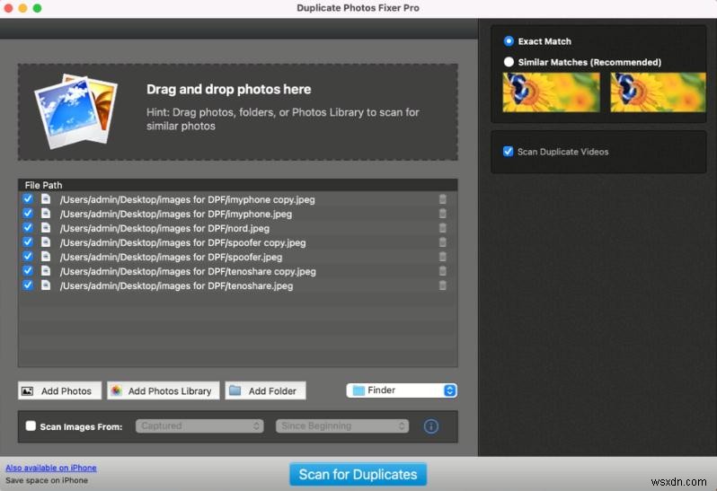The width and height of the screenshot is (717, 491).
Task: Toggle the spoofer.jpeg checkbox
Action: [x=28, y=256]
